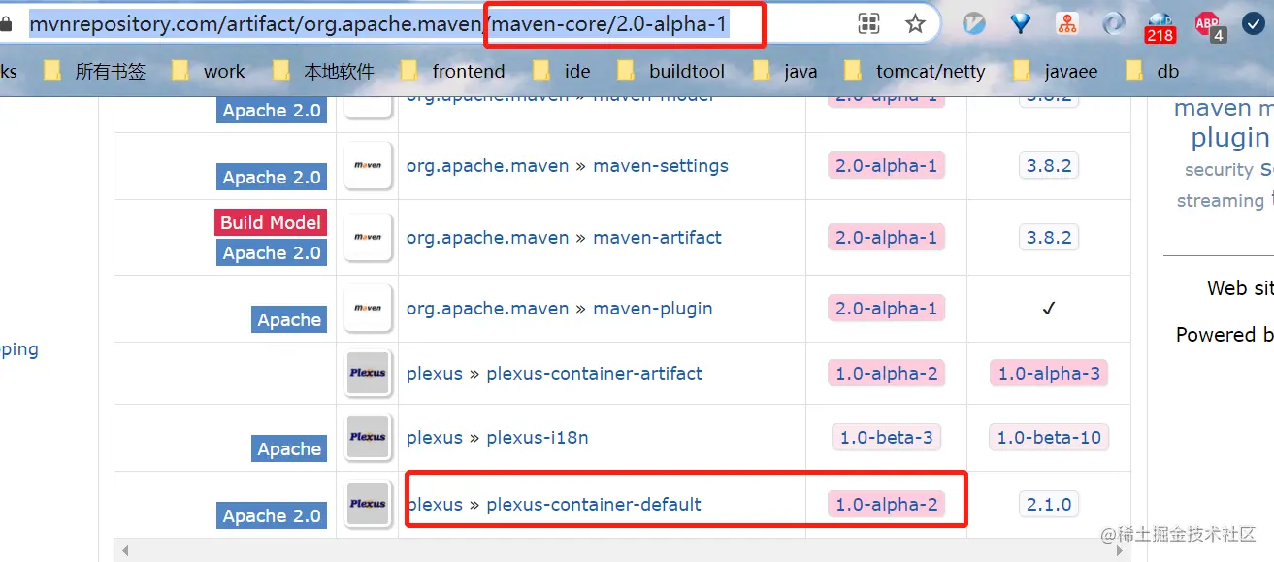Click the plexus-i18n Plexus logo
This screenshot has height=562, width=1274.
pyautogui.click(x=368, y=438)
